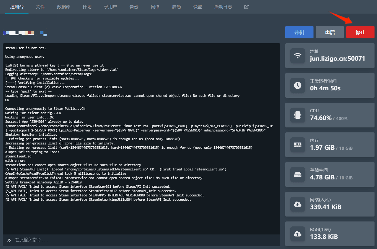Screen dimensions: 377x249
Task: Click the console line 'Using anonymous user.'
Action: (25, 57)
